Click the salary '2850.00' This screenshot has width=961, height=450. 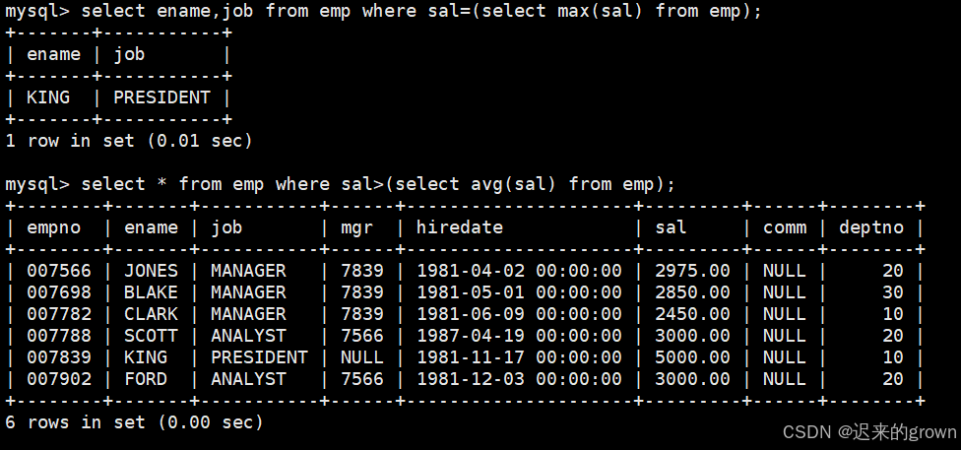pyautogui.click(x=692, y=292)
